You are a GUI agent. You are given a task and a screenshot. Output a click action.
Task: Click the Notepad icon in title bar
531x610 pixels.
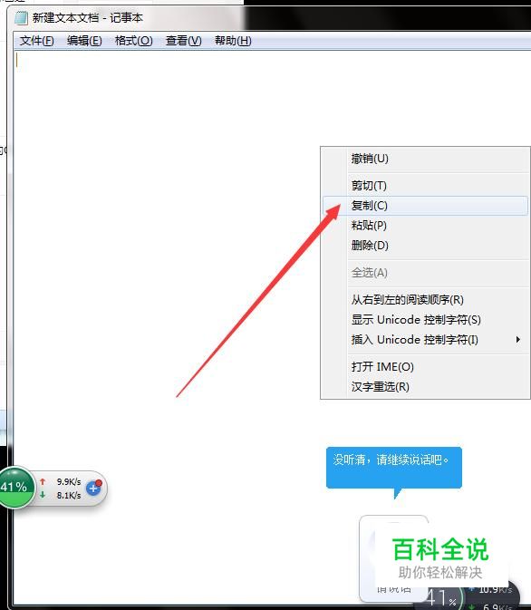[x=21, y=18]
